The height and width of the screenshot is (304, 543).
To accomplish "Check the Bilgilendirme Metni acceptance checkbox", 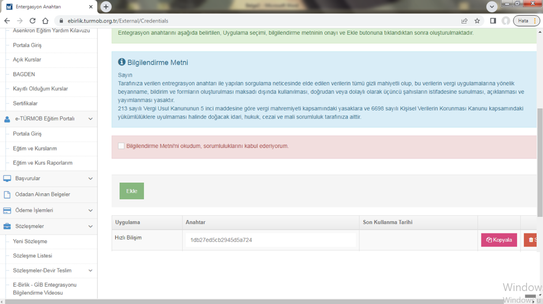I will click(x=121, y=146).
